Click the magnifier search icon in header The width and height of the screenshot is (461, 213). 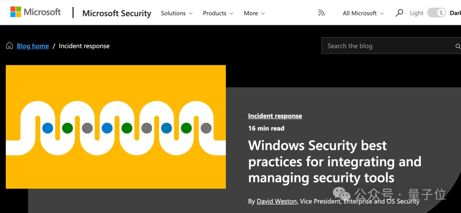pyautogui.click(x=399, y=13)
